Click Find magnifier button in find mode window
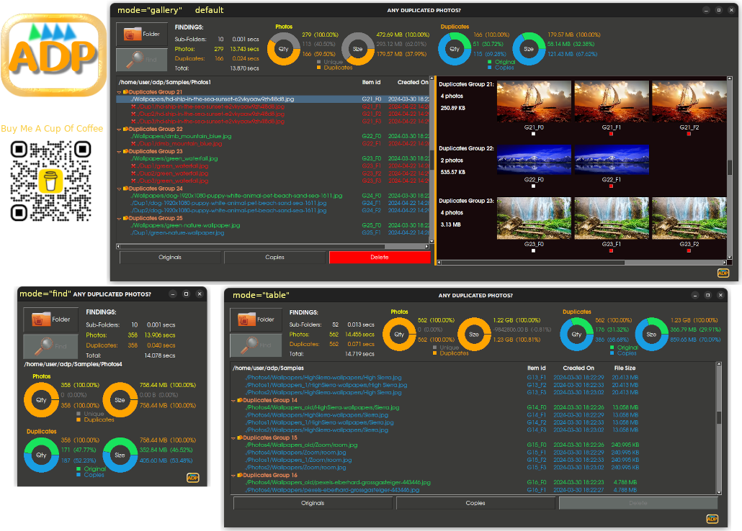This screenshot has height=531, width=742. [x=50, y=346]
